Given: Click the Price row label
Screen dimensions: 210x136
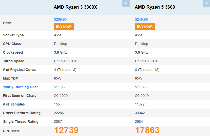Looking at the screenshot, I should coord(7,23).
